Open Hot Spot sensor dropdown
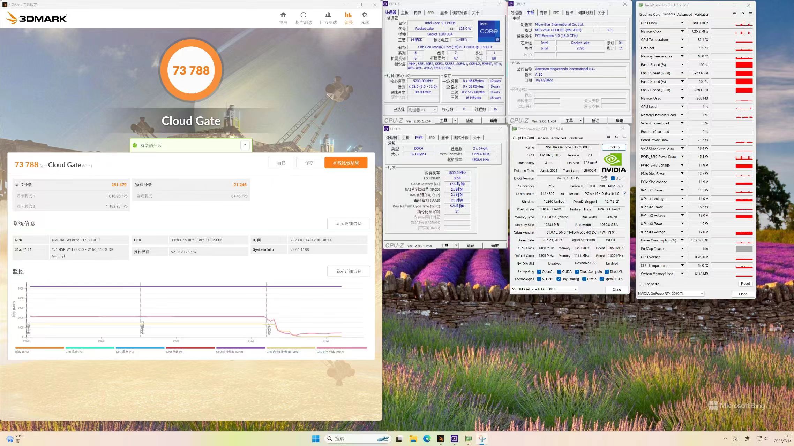 pos(682,48)
